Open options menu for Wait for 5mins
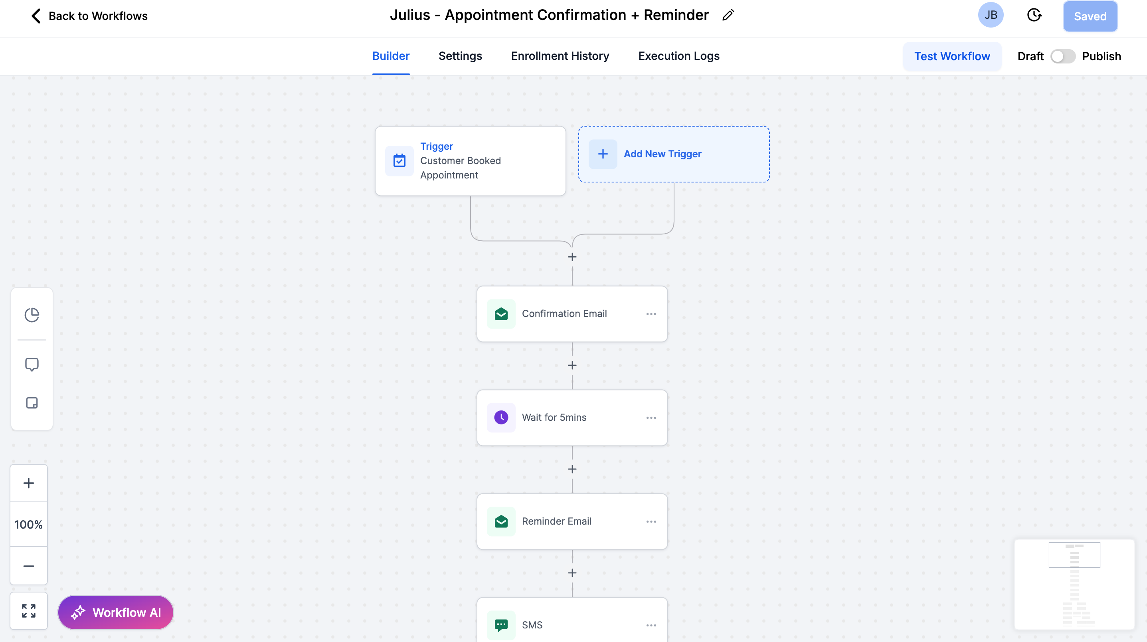This screenshot has height=642, width=1147. point(651,418)
